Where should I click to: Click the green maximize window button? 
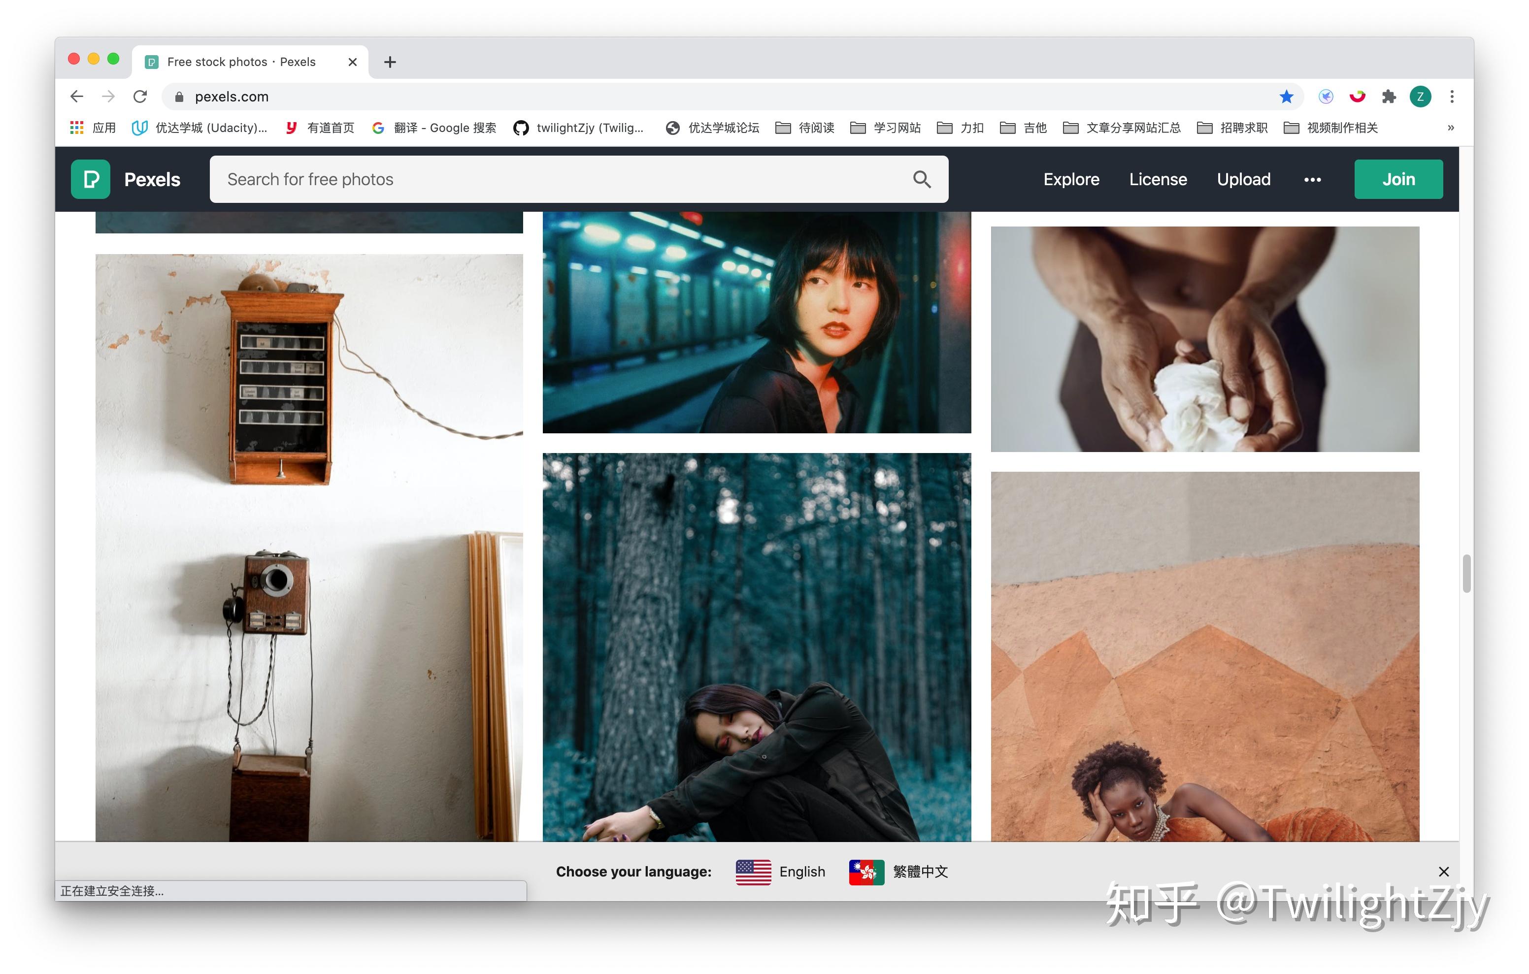114,59
